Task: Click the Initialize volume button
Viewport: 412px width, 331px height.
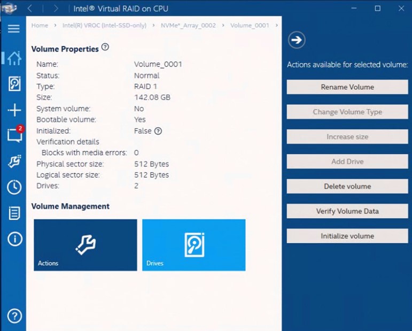Action: click(x=347, y=236)
